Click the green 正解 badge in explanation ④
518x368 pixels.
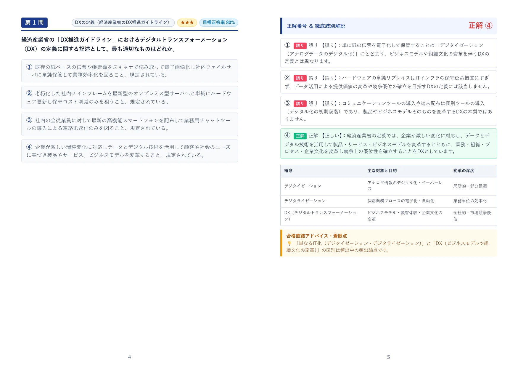[x=300, y=136]
